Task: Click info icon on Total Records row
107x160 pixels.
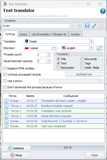Action: point(6,121)
